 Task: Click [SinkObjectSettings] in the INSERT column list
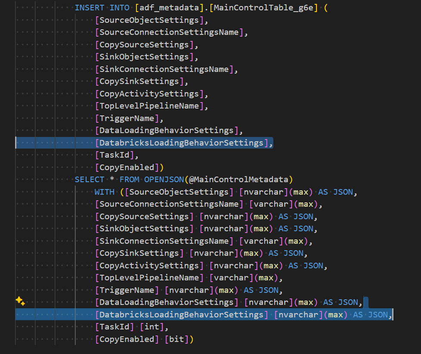(145, 57)
